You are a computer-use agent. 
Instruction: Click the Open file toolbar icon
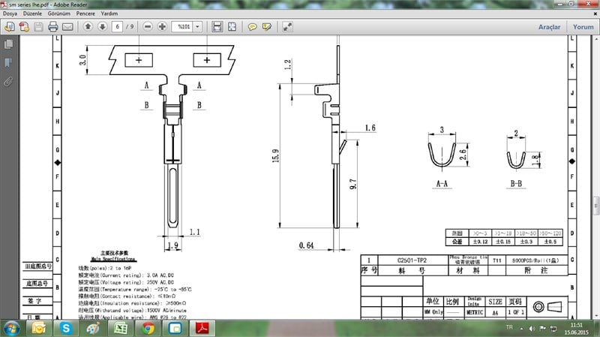10,26
